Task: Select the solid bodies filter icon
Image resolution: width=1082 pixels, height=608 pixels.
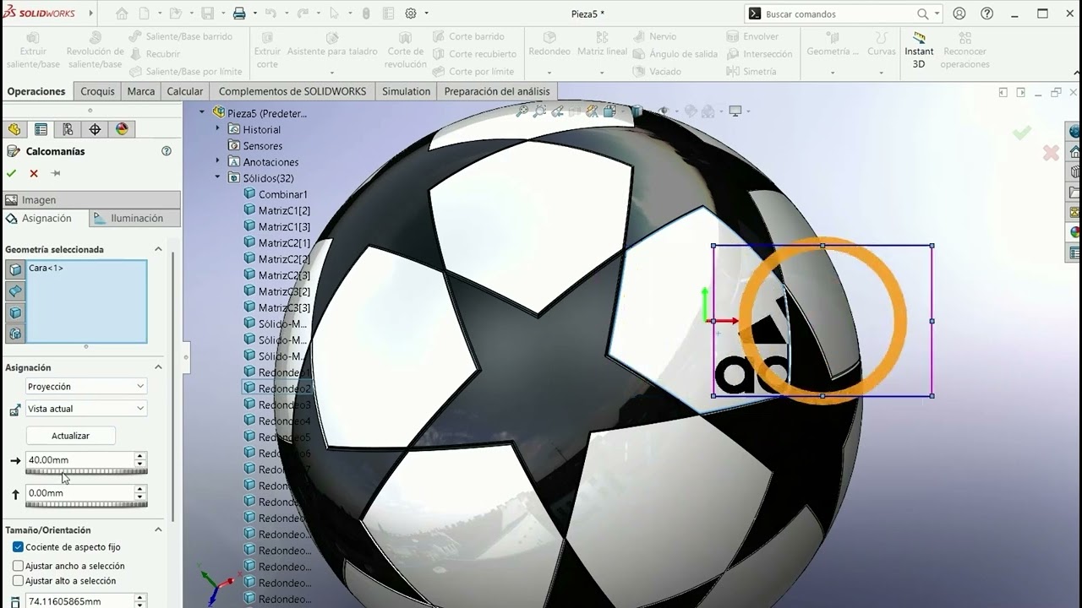Action: [x=15, y=312]
